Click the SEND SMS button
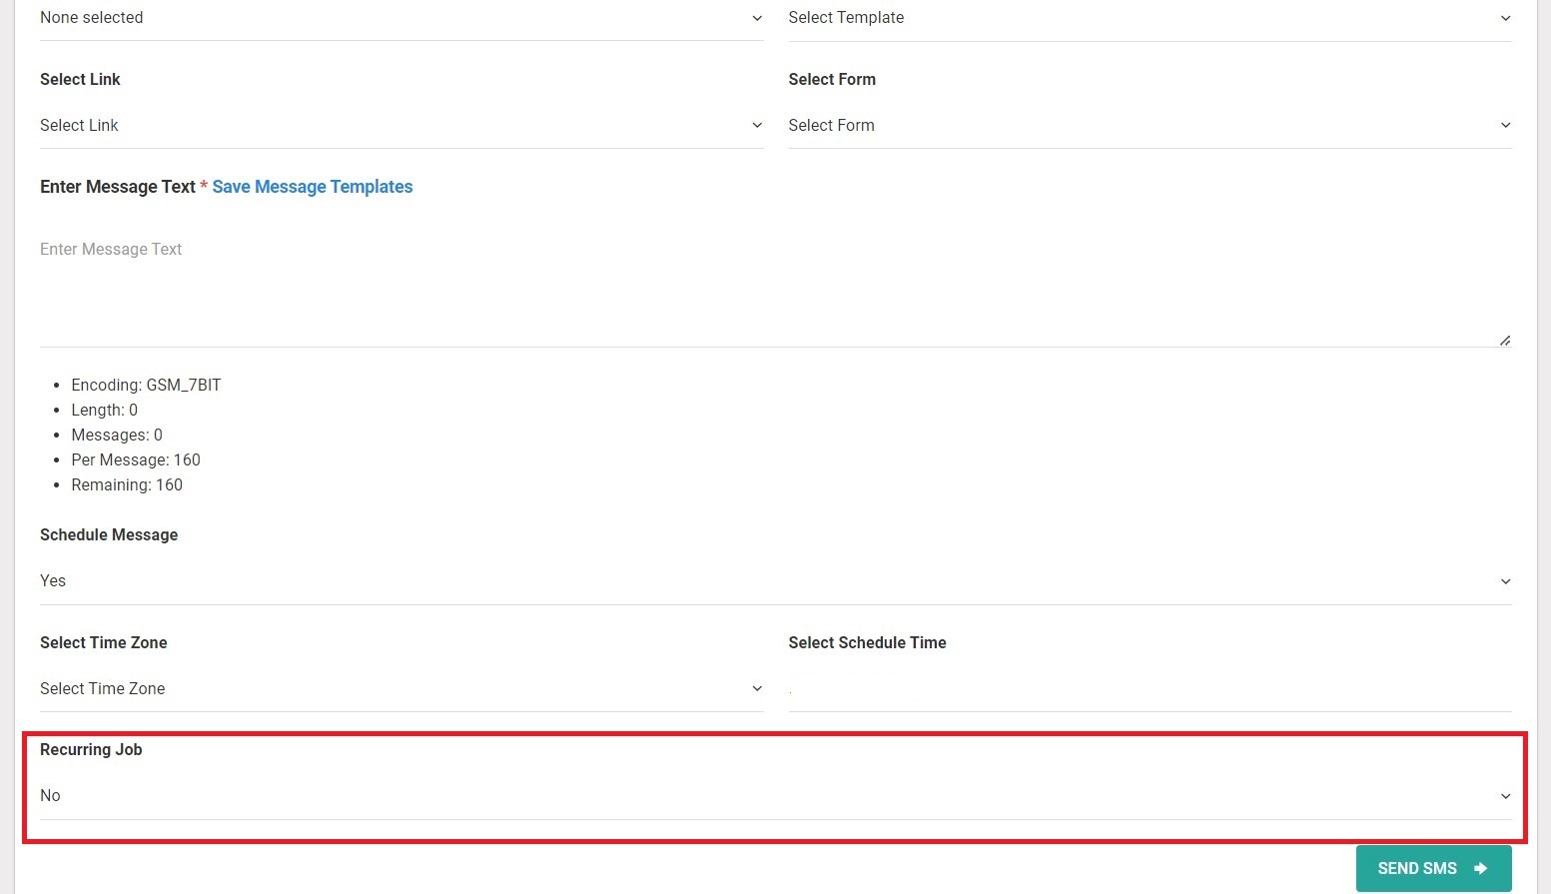This screenshot has height=894, width=1551. (1433, 869)
